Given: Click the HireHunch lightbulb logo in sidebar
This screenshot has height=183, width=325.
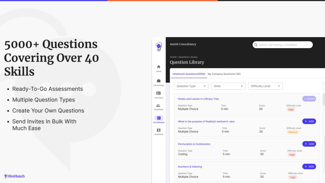Looking at the screenshot, I should [159, 47].
